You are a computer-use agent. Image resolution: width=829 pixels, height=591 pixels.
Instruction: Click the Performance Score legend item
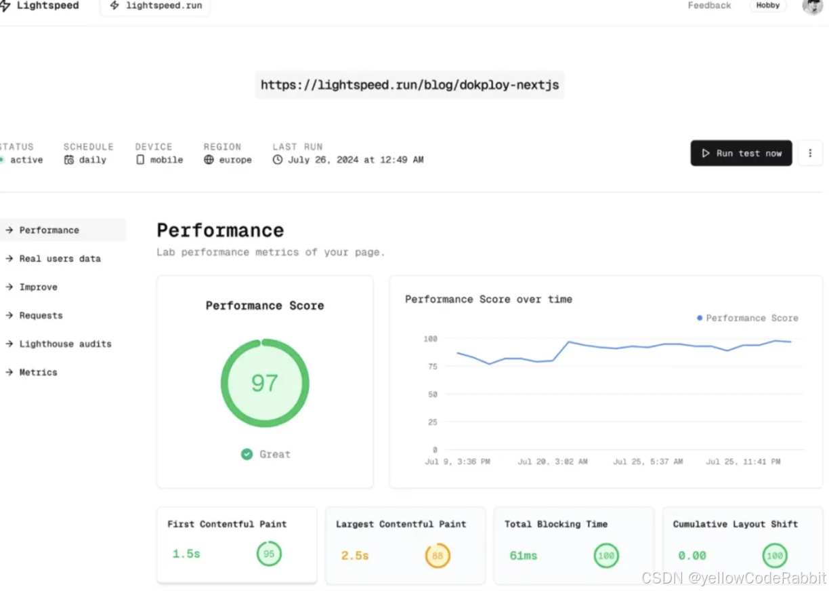pyautogui.click(x=748, y=318)
